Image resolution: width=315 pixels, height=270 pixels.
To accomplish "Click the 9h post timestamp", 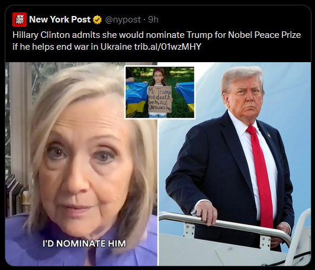I will (153, 20).
